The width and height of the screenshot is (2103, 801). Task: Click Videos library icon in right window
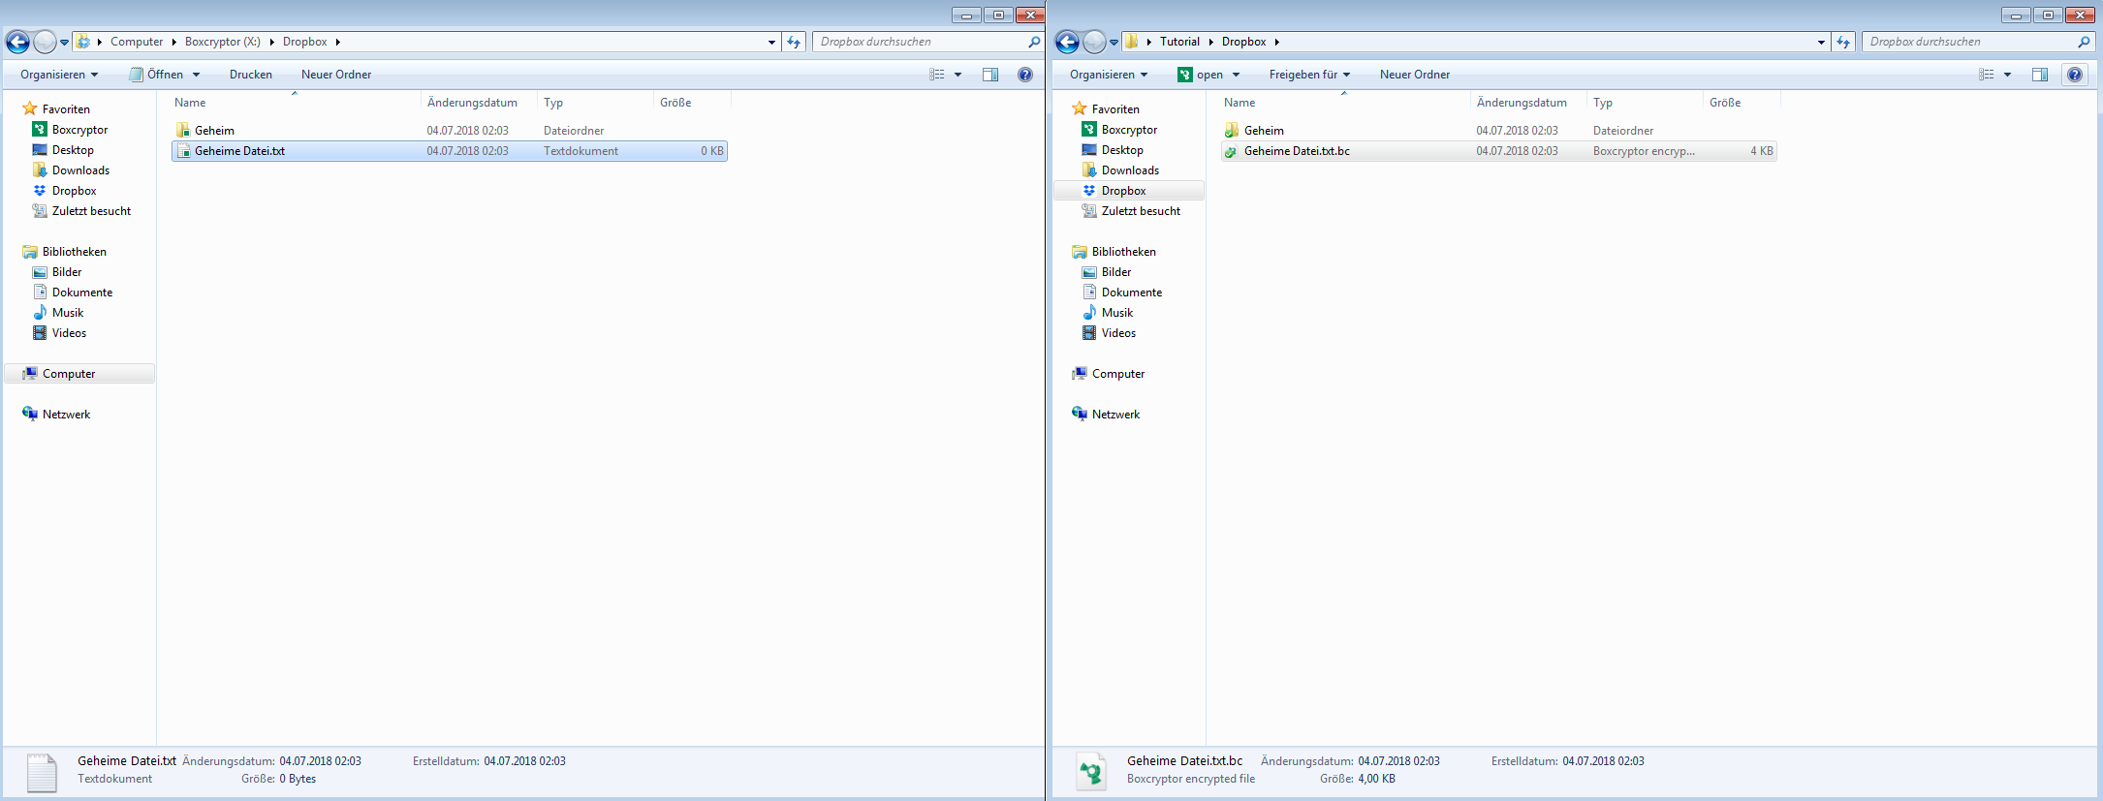click(1089, 333)
